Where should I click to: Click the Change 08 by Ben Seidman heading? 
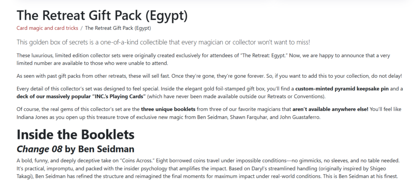[76, 149]
